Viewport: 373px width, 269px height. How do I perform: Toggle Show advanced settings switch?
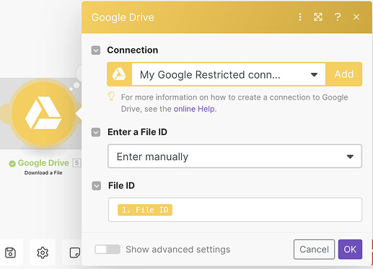click(107, 250)
